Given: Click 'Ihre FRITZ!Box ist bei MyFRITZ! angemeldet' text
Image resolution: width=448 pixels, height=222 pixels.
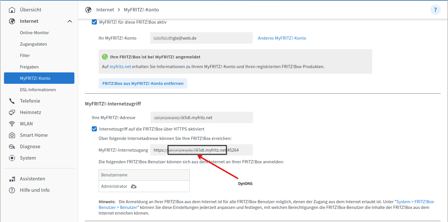Looking at the screenshot, I should click(x=155, y=57).
